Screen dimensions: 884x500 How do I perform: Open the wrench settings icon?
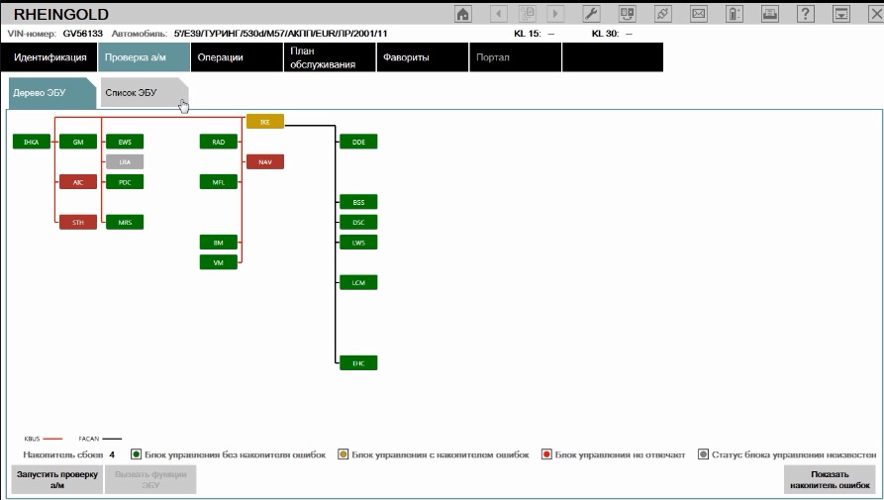pyautogui.click(x=592, y=14)
